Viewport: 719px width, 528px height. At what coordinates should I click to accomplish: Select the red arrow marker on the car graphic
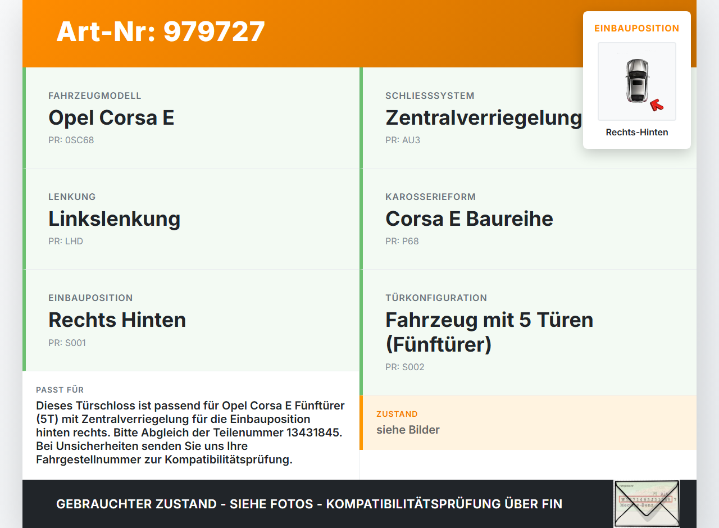click(x=656, y=104)
